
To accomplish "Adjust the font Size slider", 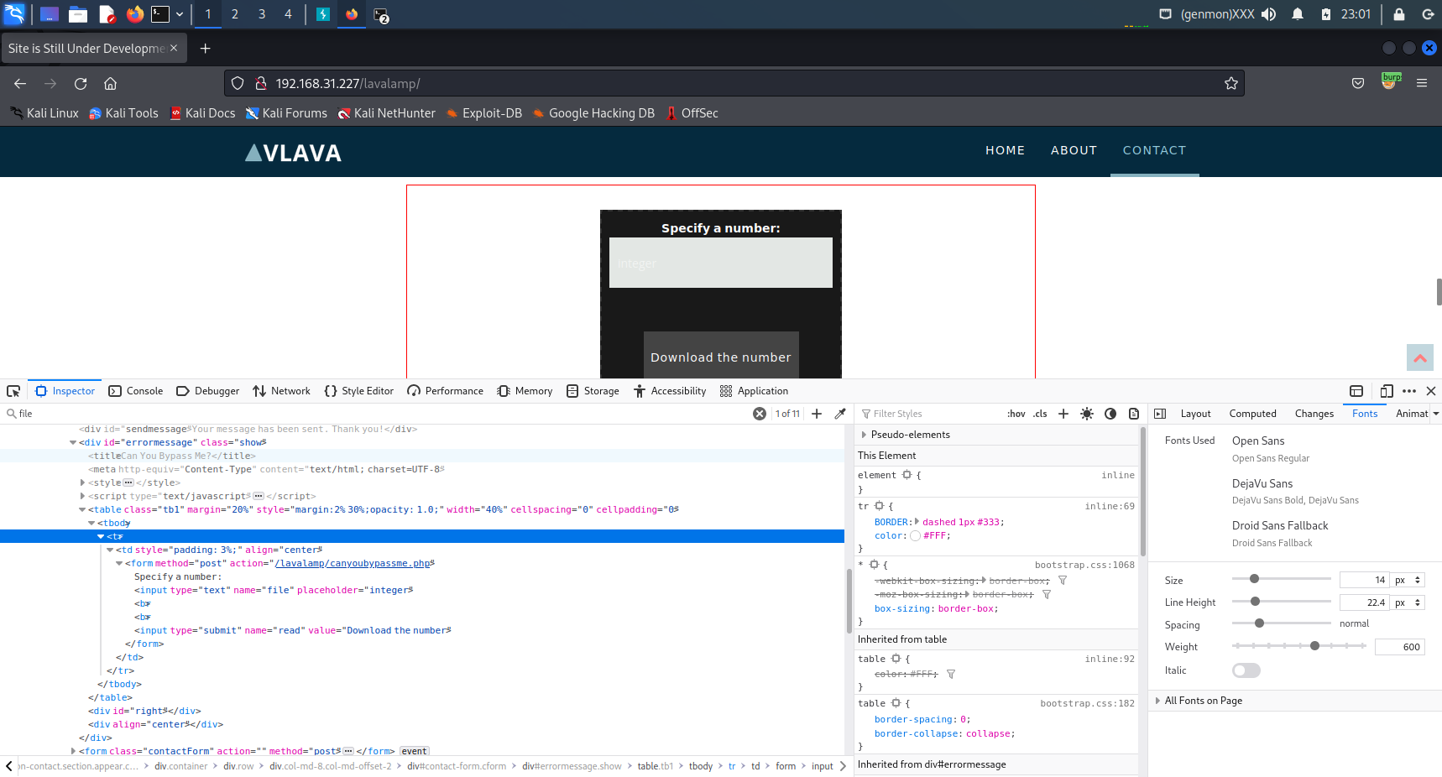I will click(1282, 579).
